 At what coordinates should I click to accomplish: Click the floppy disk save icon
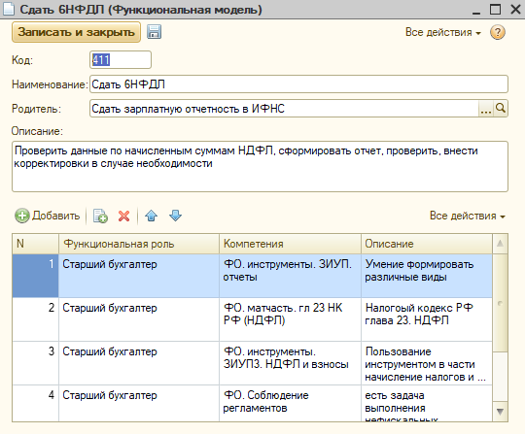click(x=154, y=32)
